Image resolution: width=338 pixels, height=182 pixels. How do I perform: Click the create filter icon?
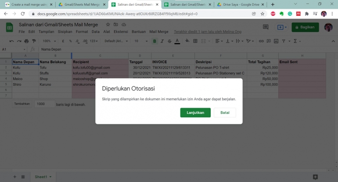pos(284,41)
